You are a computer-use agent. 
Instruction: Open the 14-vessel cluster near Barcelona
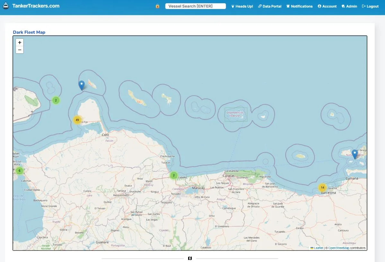point(322,188)
